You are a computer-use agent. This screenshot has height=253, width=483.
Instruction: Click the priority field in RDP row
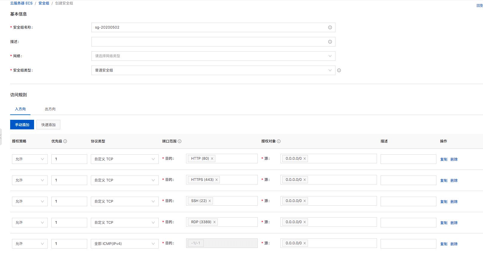(x=69, y=223)
